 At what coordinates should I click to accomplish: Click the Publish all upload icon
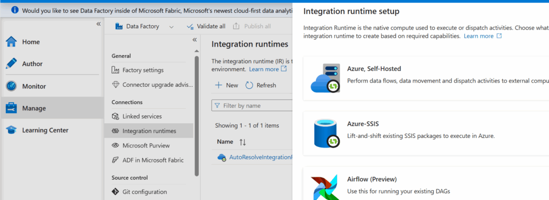[236, 26]
